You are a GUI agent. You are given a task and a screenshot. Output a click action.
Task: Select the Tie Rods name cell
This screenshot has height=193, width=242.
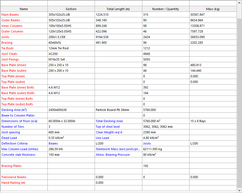click(24, 48)
